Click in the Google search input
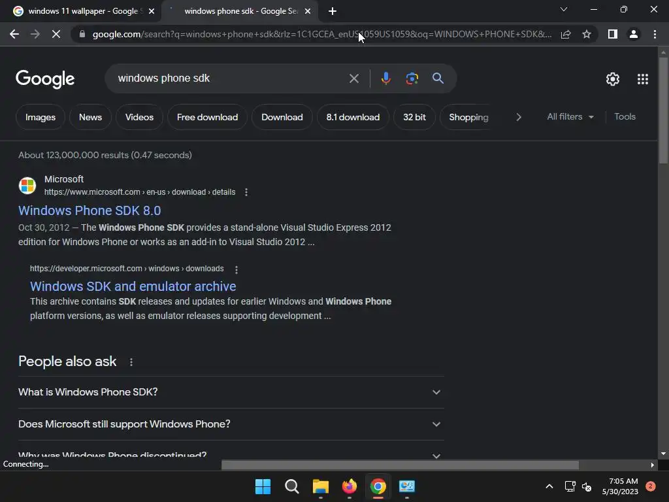 tap(231, 78)
